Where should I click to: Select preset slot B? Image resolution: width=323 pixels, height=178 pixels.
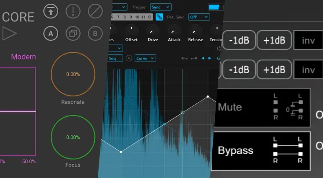95,34
